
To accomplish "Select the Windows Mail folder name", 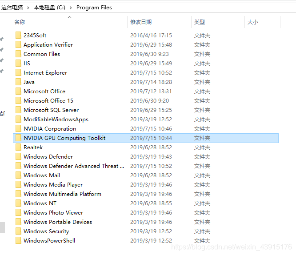I will click(42, 175).
